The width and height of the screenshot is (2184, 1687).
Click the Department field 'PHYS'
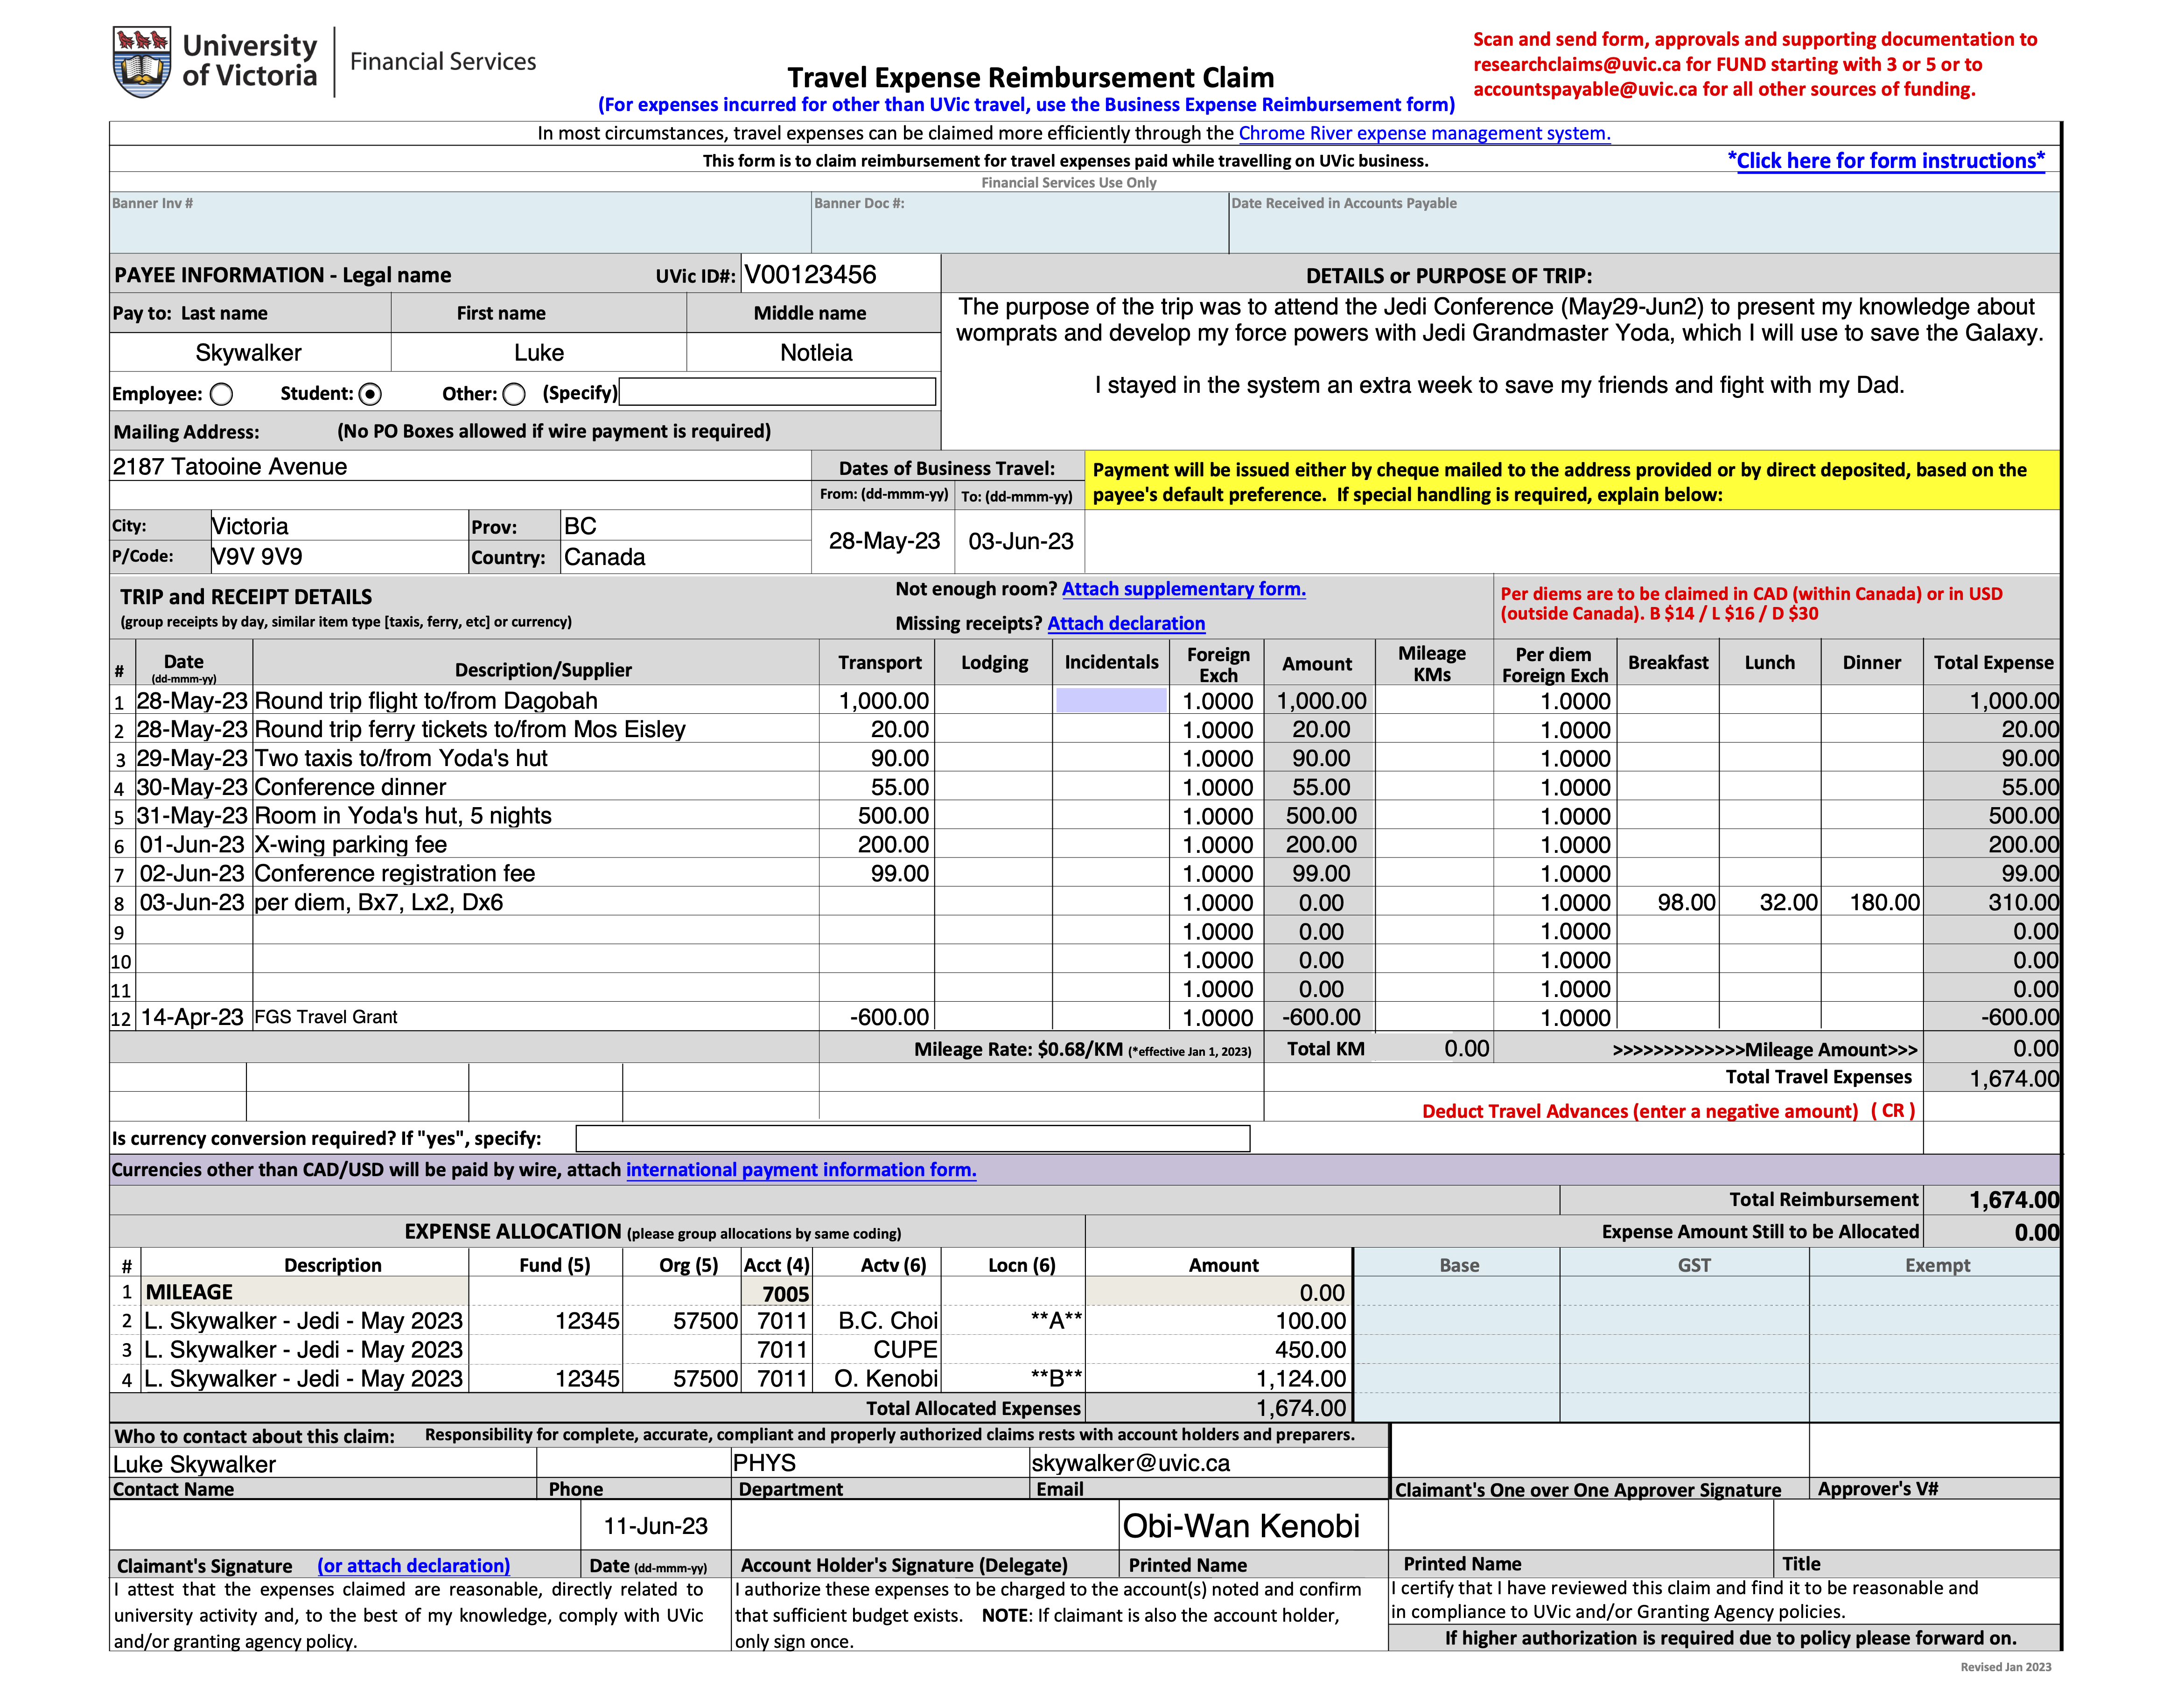[880, 1463]
